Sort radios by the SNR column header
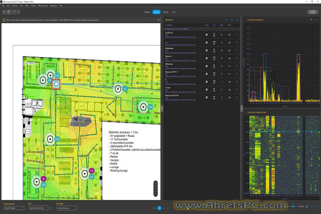The image size is (321, 214). 222,25
